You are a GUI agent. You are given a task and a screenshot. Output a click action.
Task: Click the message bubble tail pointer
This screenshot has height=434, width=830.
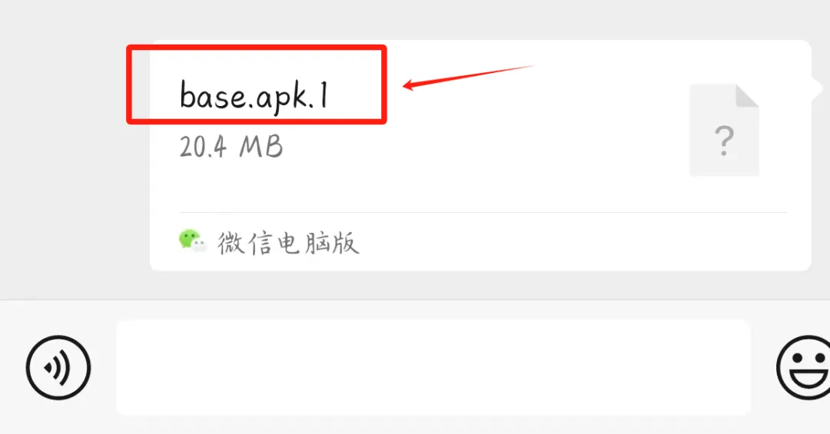click(x=817, y=88)
